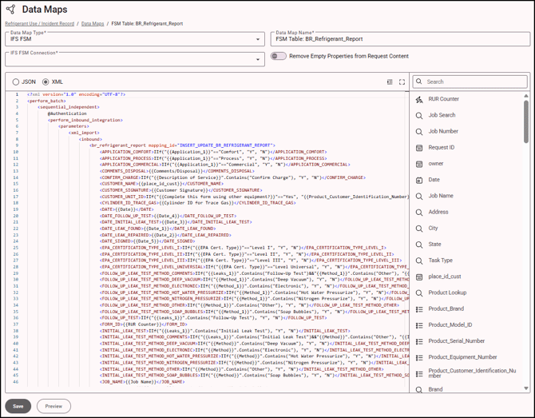Click the format code icon in editor
Viewport: 535px width, 418px height.
click(x=390, y=82)
